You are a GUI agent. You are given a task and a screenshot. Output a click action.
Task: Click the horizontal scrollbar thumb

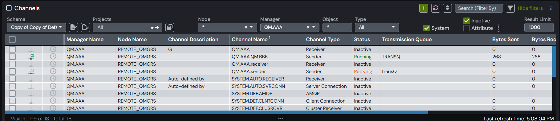tap(216, 112)
